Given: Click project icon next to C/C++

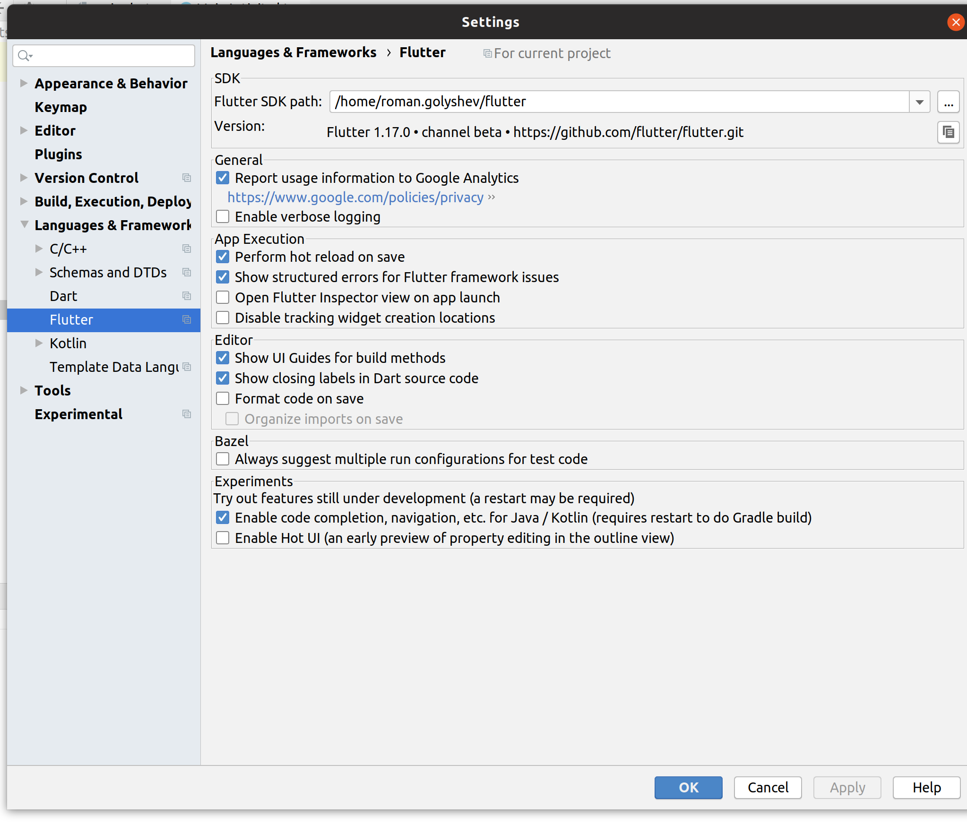Looking at the screenshot, I should (187, 249).
